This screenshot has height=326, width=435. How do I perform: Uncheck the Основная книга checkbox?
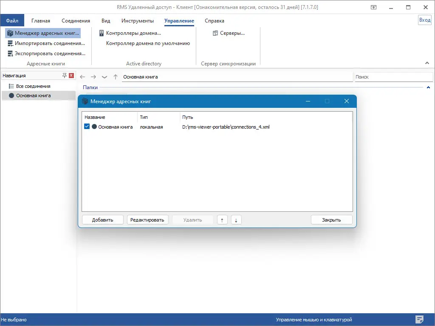(87, 126)
